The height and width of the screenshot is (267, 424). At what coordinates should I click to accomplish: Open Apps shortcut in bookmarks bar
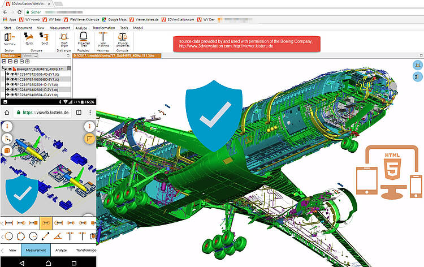click(10, 19)
